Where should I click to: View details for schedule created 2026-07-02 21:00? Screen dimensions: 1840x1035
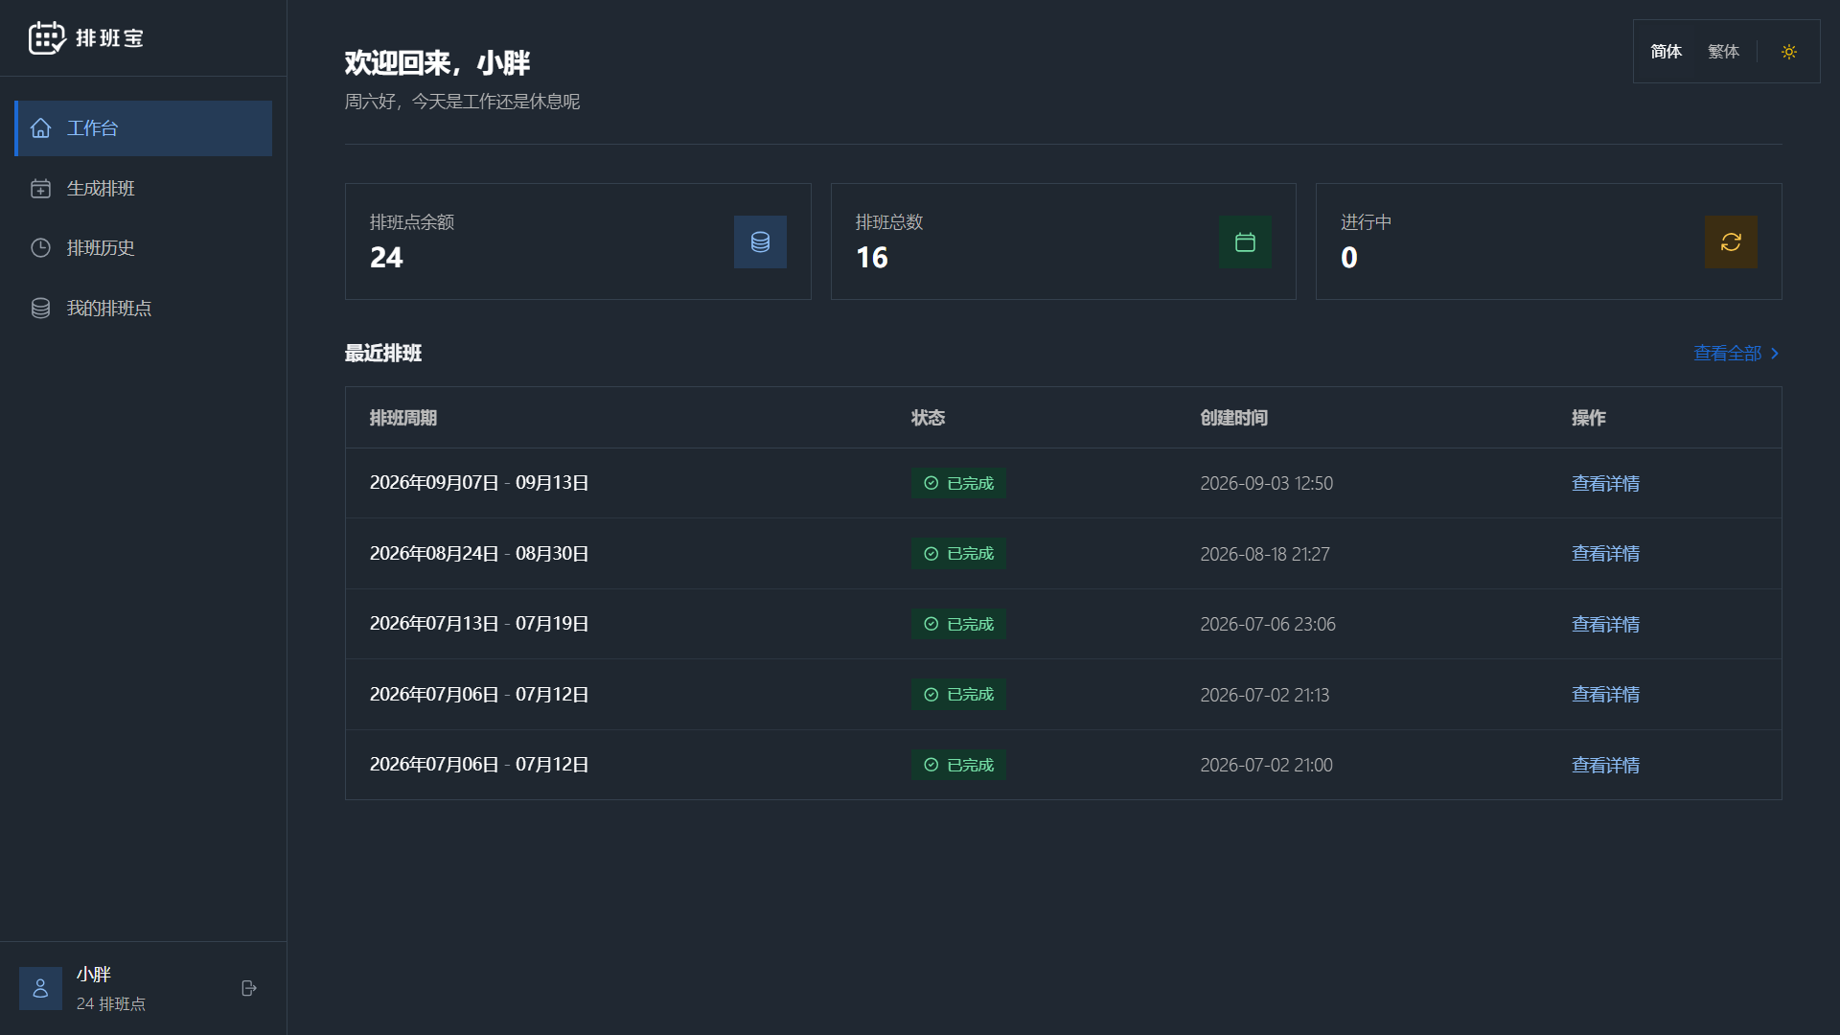point(1605,765)
